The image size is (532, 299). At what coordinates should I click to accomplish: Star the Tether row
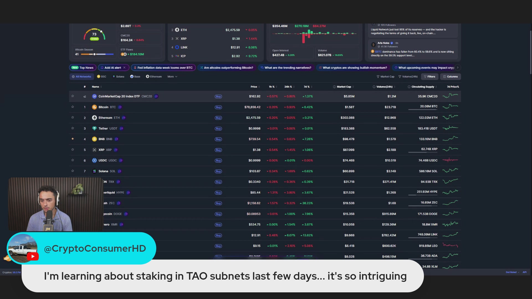[73, 128]
